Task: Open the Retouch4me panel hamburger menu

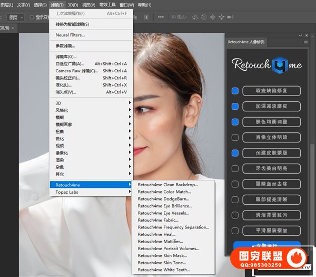Action: click(306, 41)
